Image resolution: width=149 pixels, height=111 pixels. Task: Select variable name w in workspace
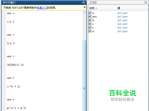click(x=93, y=31)
